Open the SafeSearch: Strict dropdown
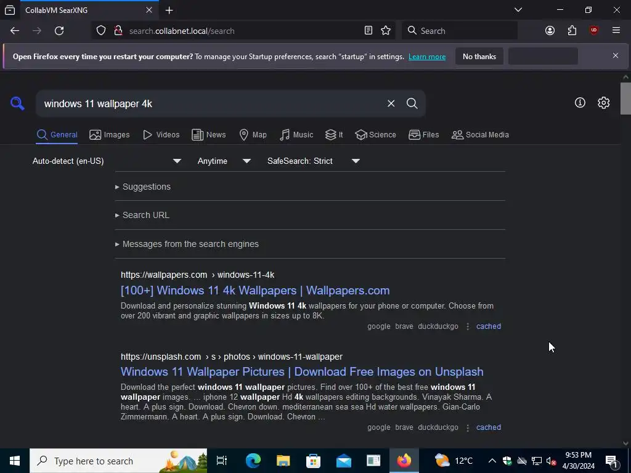Screen dimensions: 631x473 [x=313, y=161]
